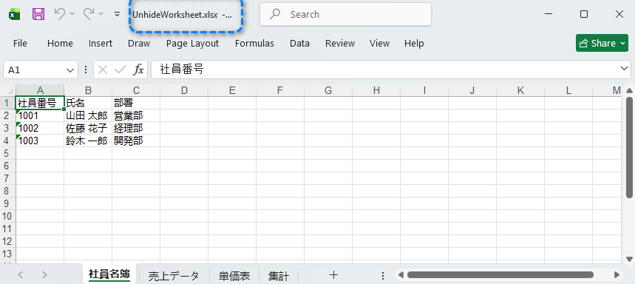Select cell containing 開発部
This screenshot has height=284, width=635.
pos(136,141)
